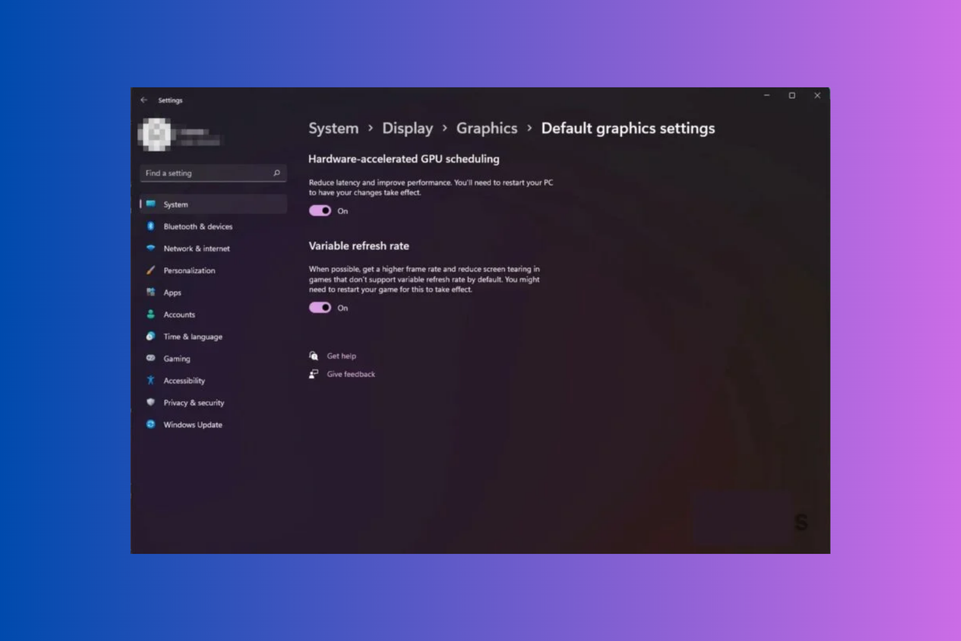Click Windows Update in the sidebar
Image resolution: width=961 pixels, height=641 pixels.
(192, 424)
